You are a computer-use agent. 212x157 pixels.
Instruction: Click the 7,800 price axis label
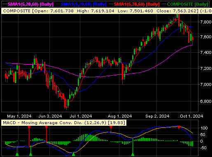(x=206, y=22)
